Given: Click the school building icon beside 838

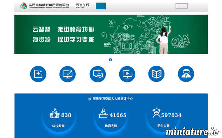Looking at the screenshot, I should [x=55, y=113].
